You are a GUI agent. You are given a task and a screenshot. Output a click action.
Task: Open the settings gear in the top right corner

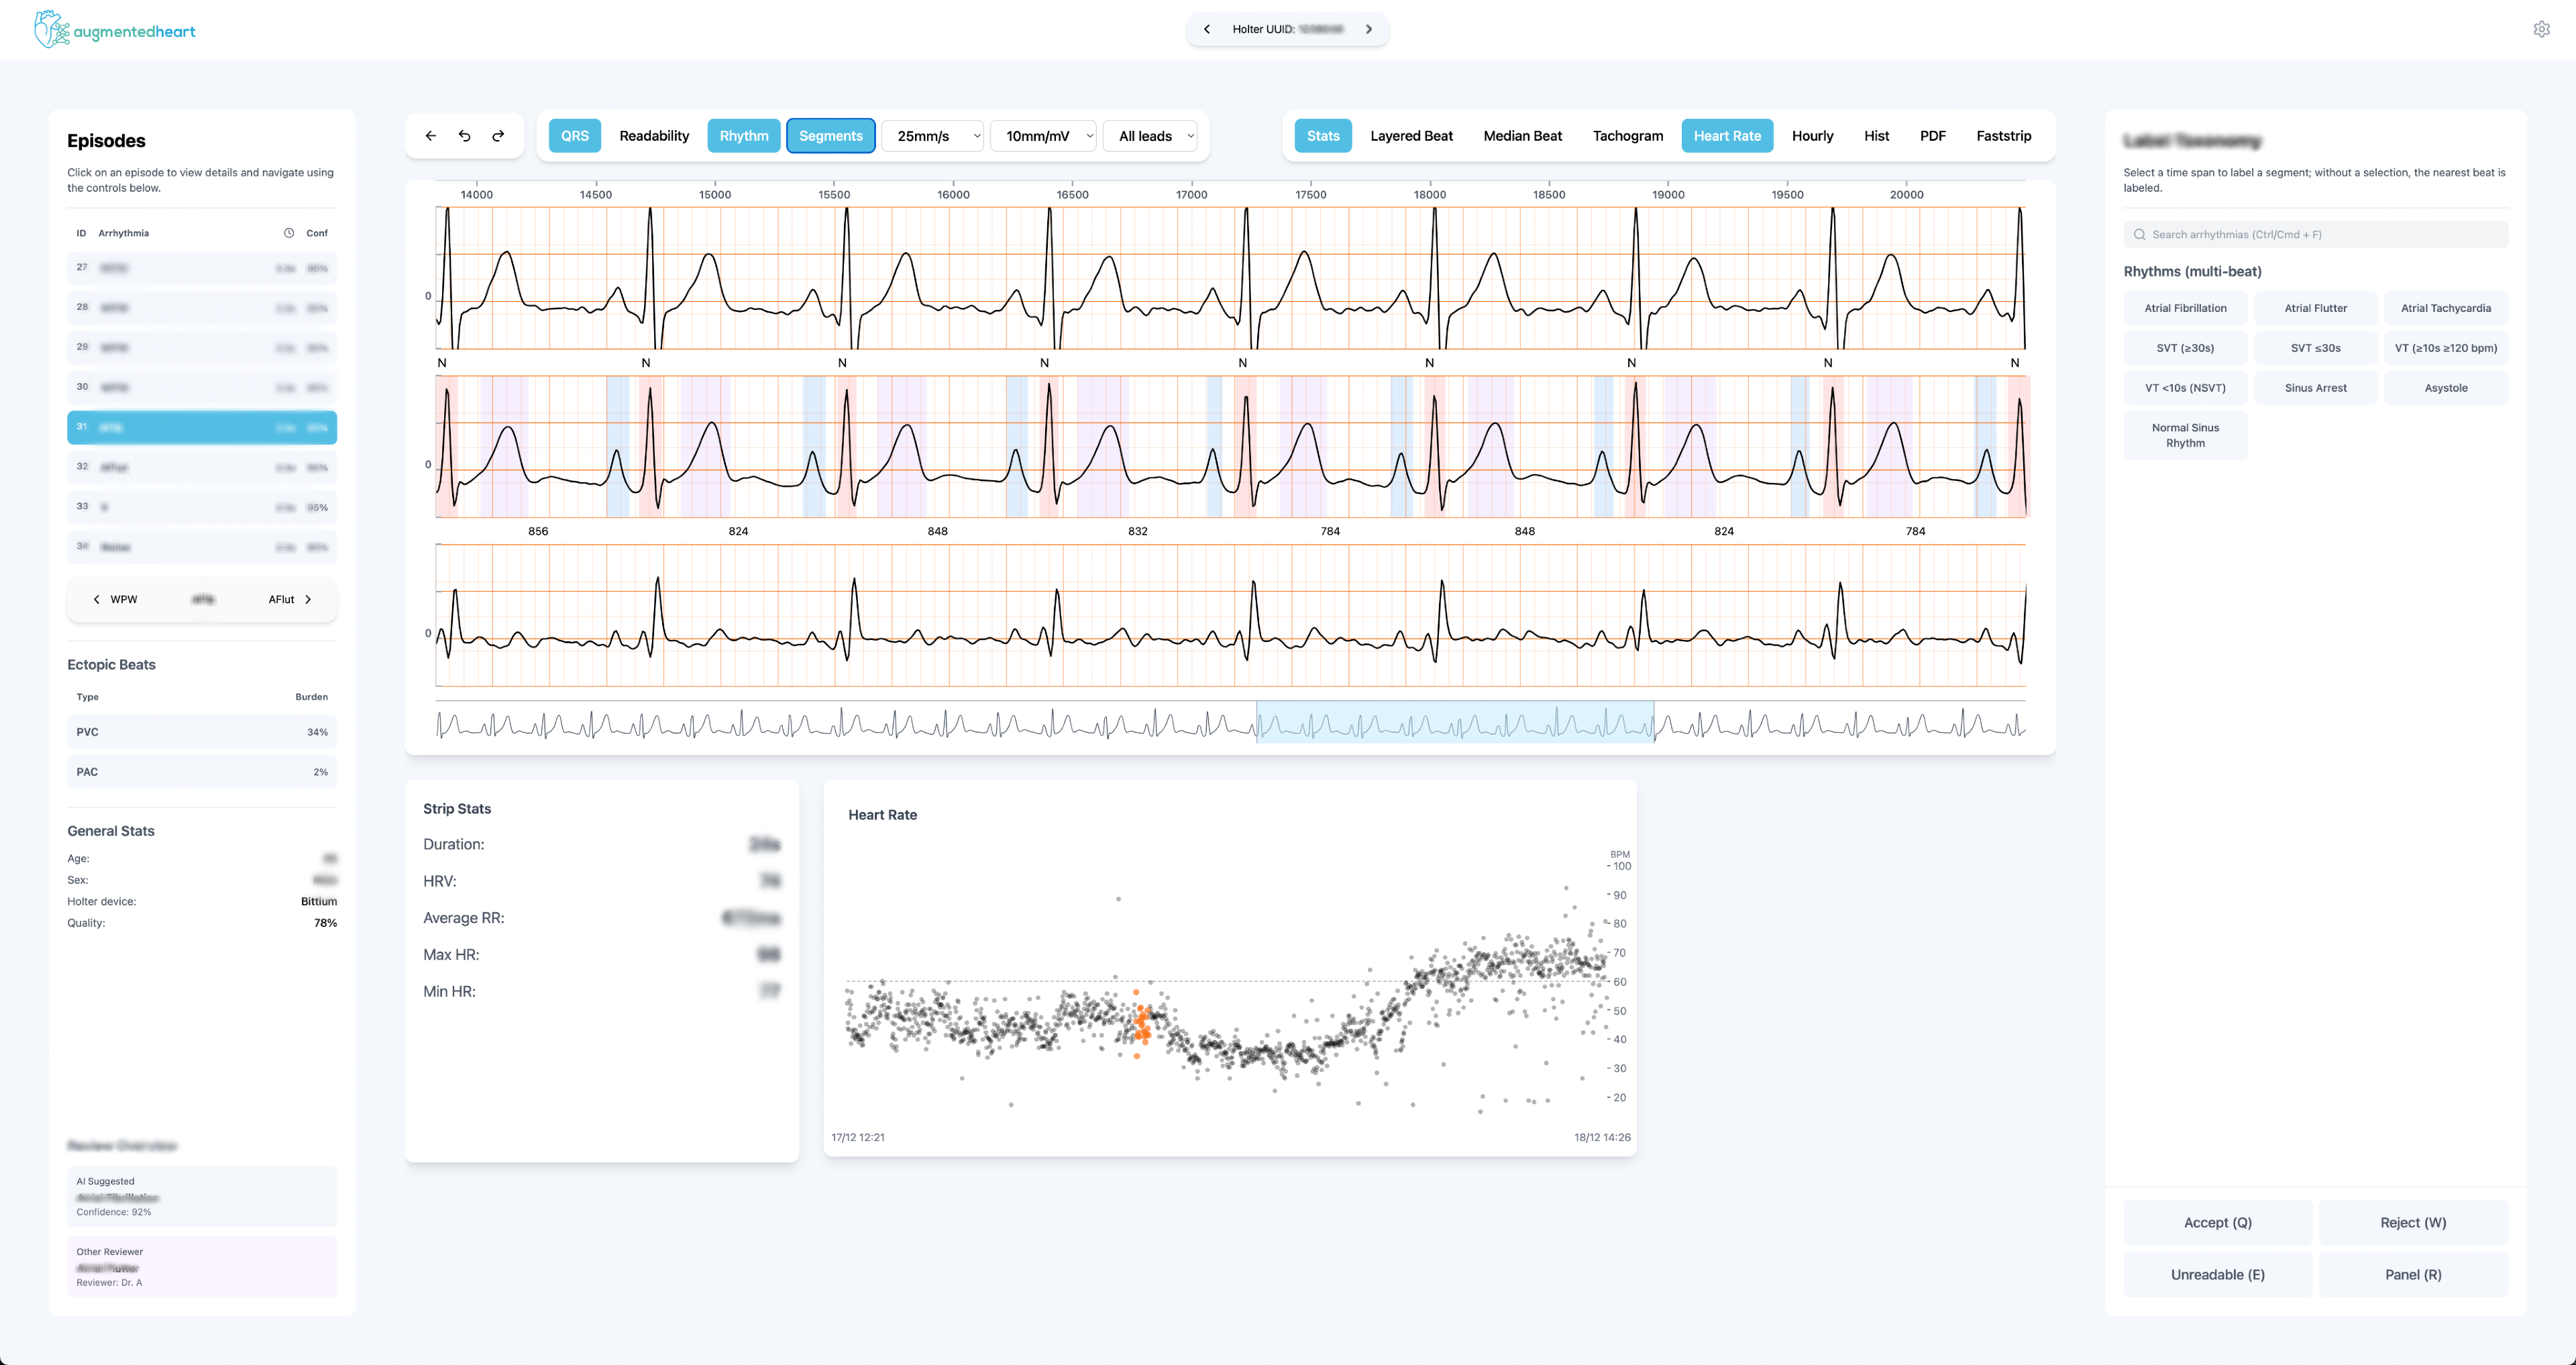[2541, 28]
